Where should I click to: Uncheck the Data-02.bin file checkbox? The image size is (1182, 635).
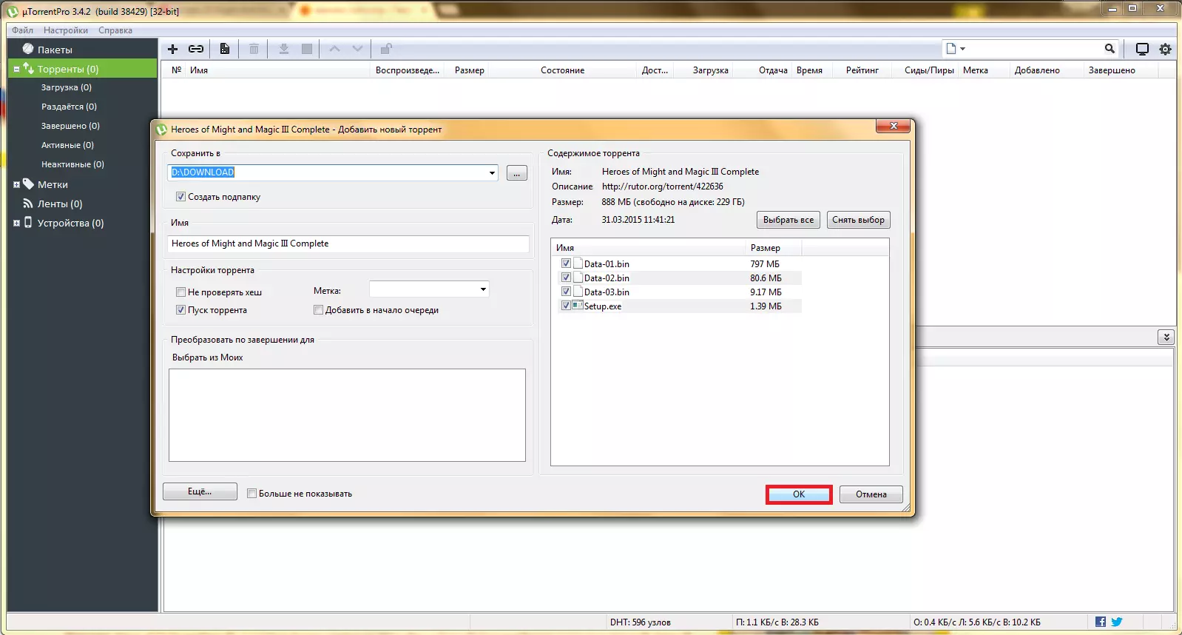566,278
